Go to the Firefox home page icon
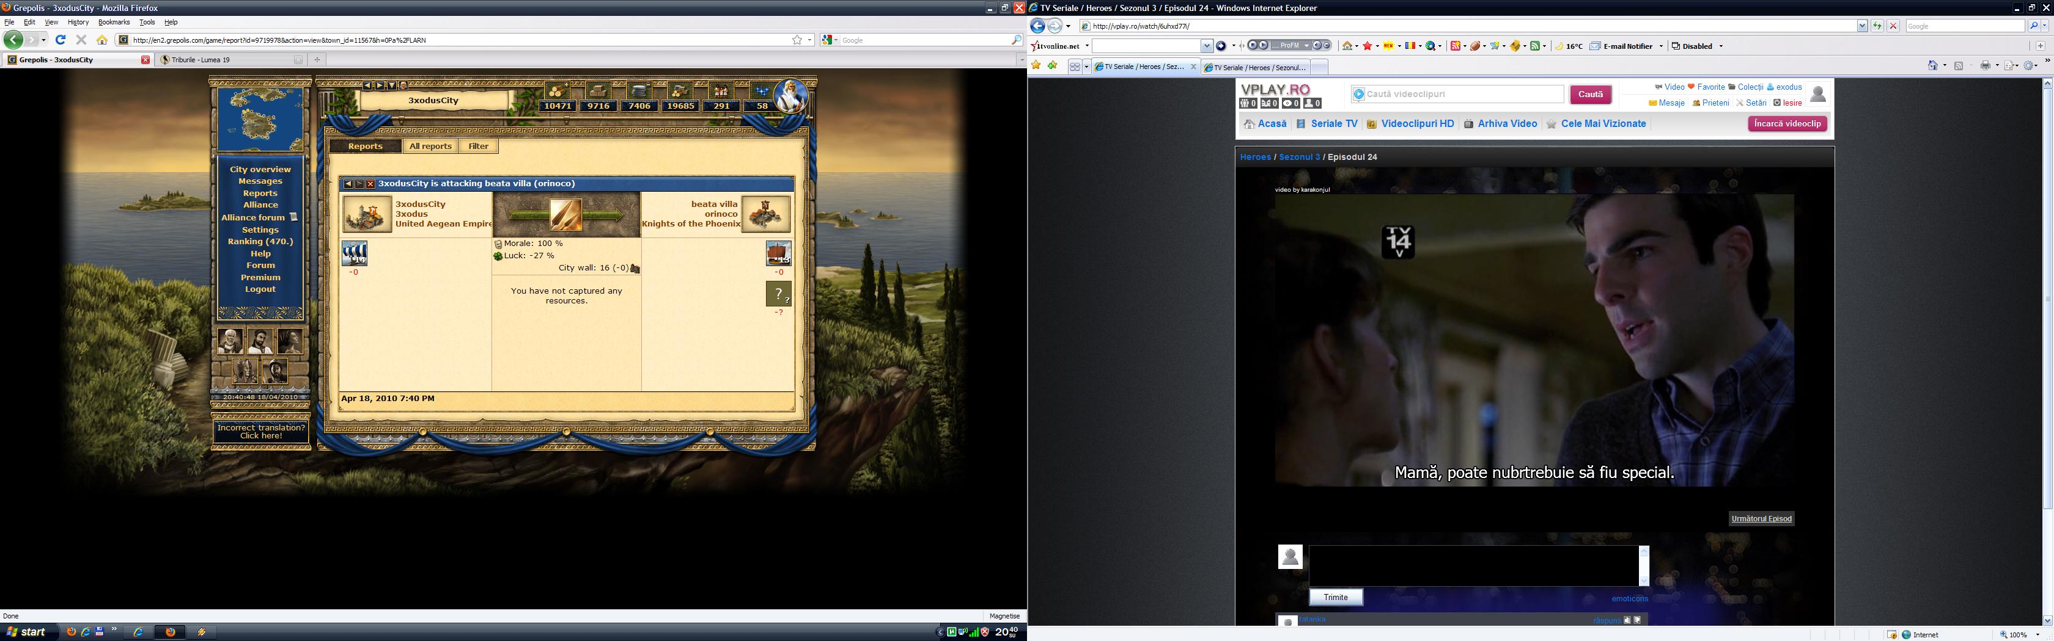This screenshot has height=641, width=2054. [x=102, y=40]
